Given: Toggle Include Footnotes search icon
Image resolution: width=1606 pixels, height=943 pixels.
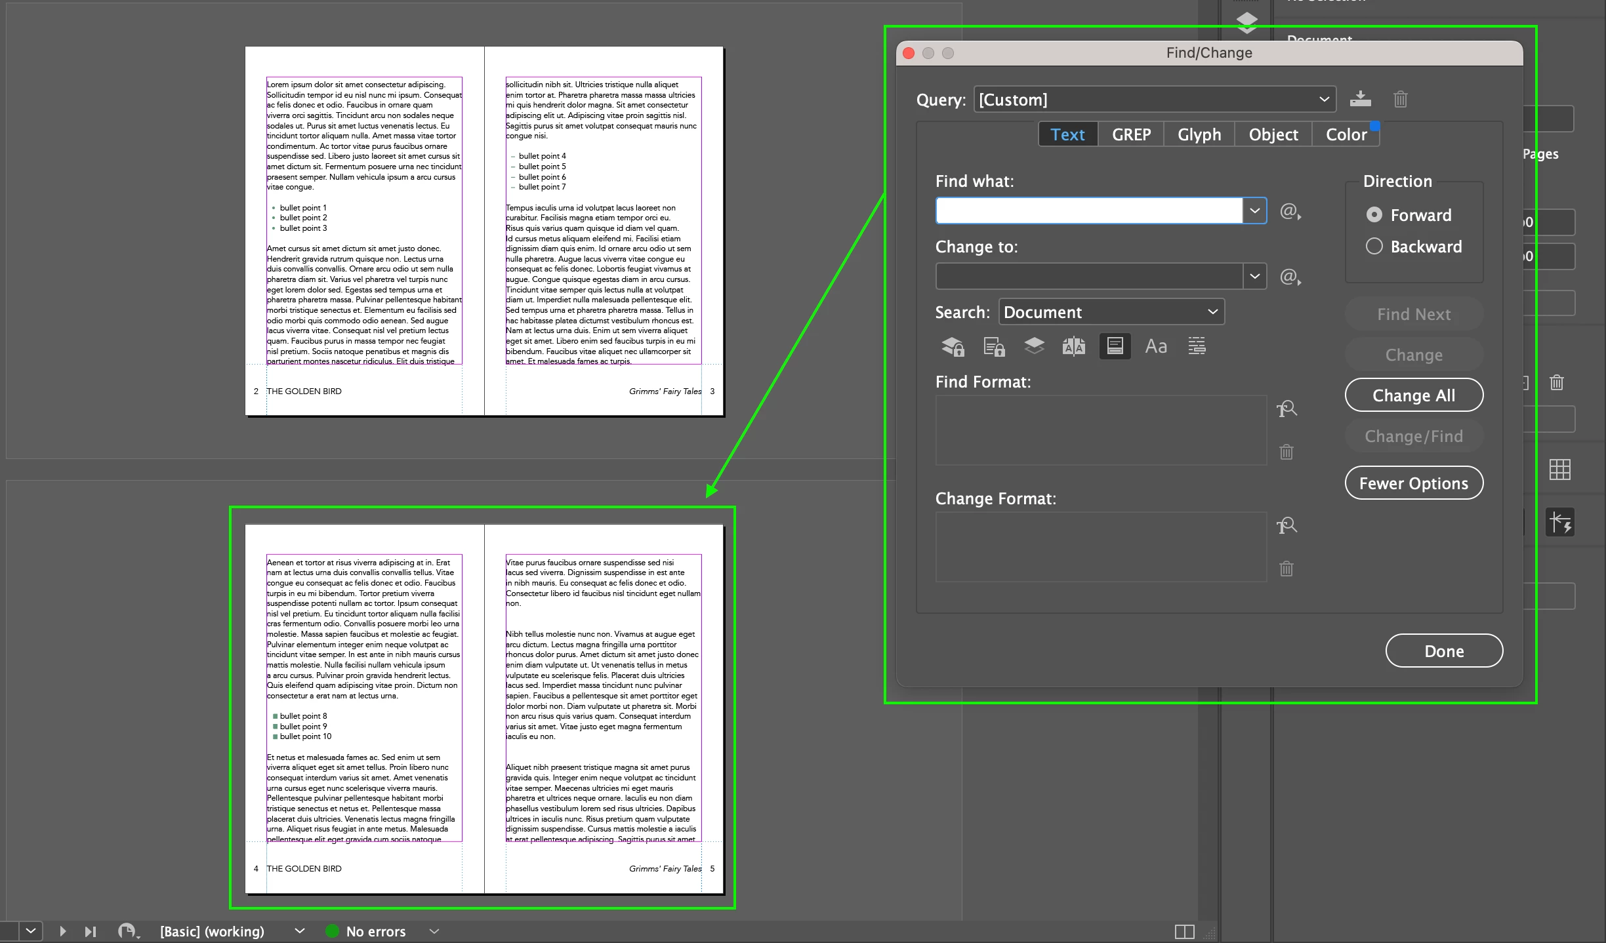Looking at the screenshot, I should [x=1115, y=346].
